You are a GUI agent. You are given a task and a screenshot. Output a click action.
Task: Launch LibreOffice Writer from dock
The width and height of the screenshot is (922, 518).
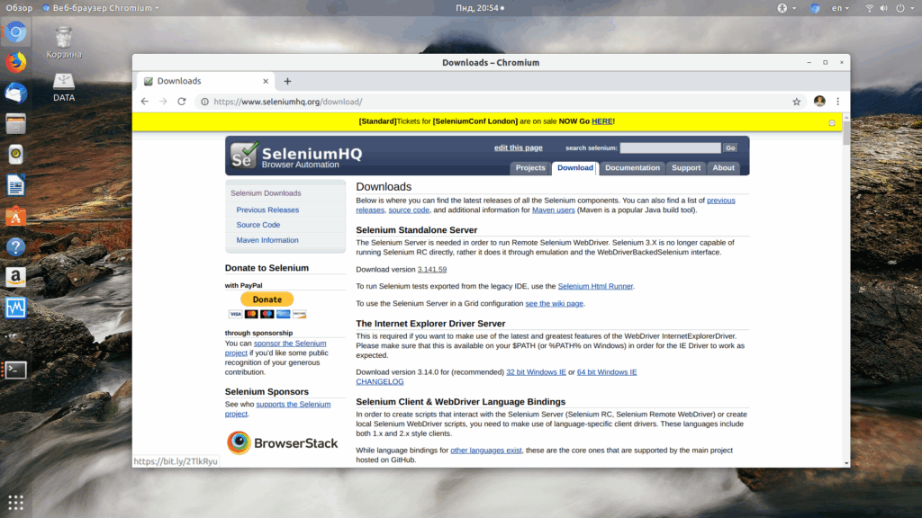coord(16,185)
